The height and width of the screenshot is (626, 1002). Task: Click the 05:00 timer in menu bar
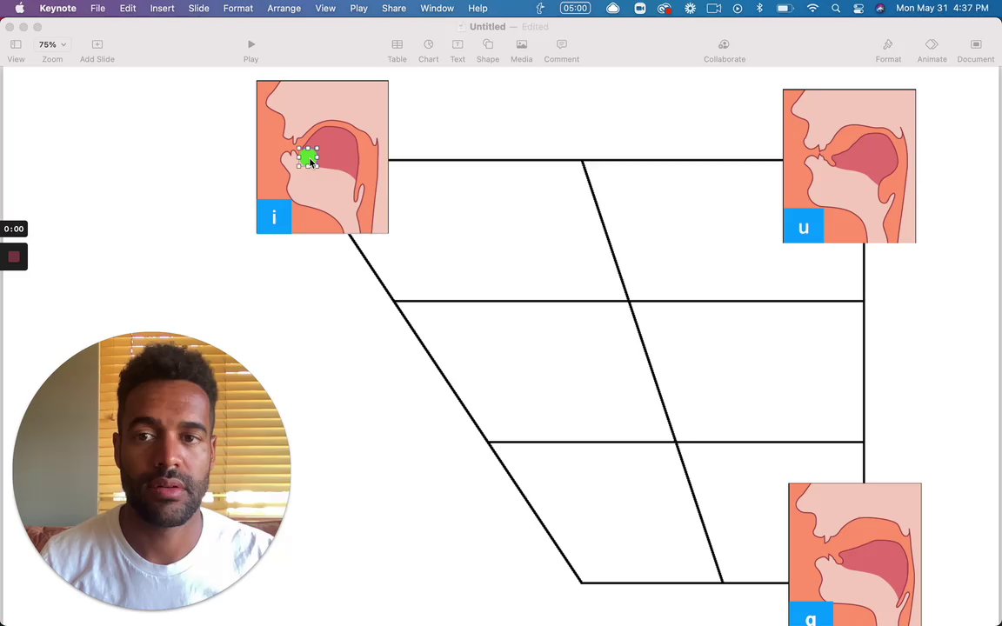(x=575, y=9)
